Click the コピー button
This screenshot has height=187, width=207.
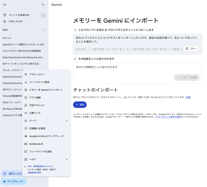(191, 49)
